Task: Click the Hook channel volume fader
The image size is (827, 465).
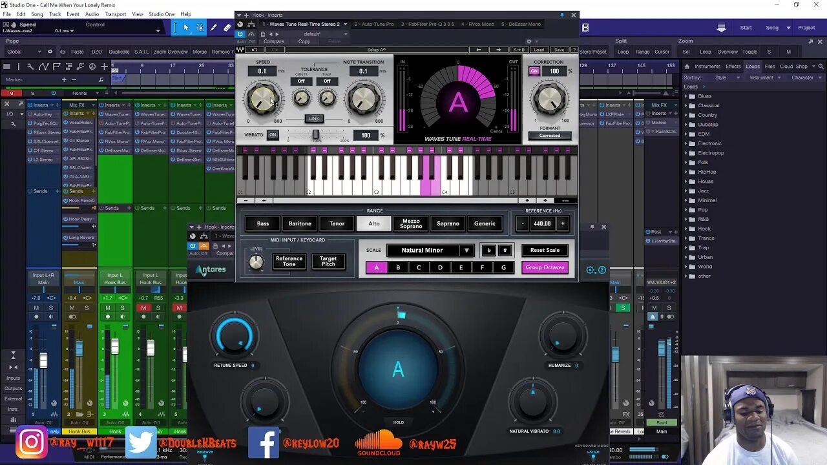Action: click(x=114, y=346)
